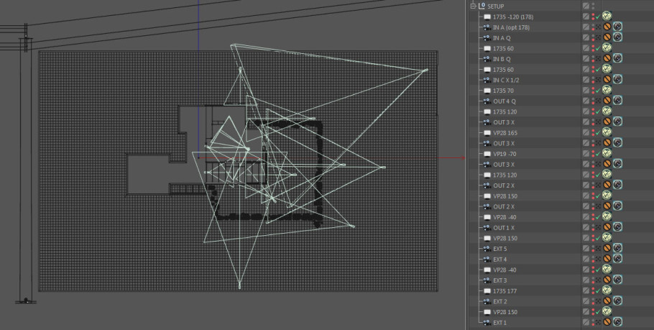
Task: Select the camera icon of IN A (opt 178)
Action: (487, 27)
